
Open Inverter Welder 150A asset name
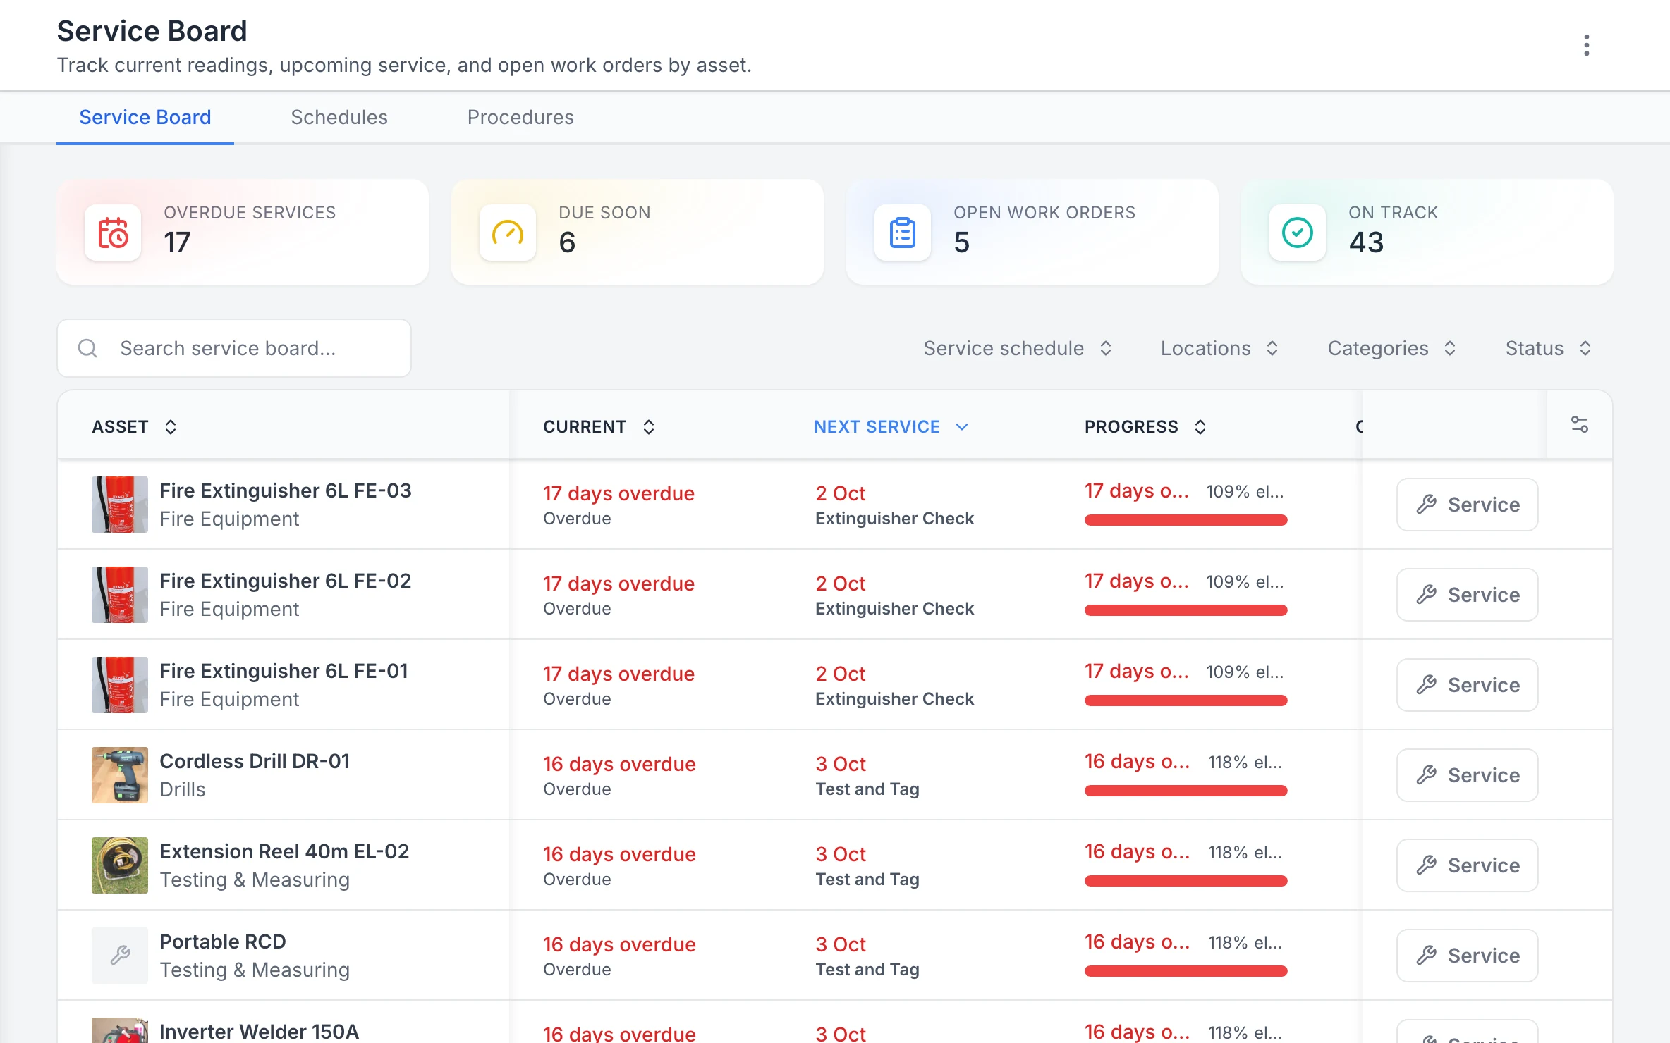[x=259, y=1031]
